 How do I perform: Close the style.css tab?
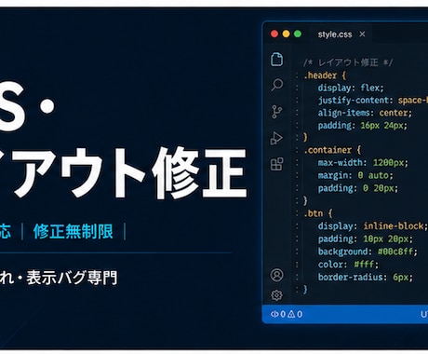coord(362,34)
